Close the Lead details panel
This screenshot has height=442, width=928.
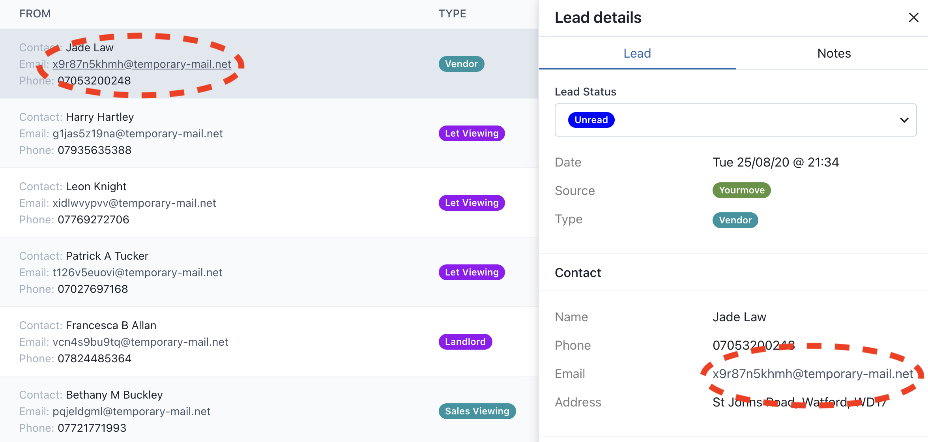tap(913, 17)
